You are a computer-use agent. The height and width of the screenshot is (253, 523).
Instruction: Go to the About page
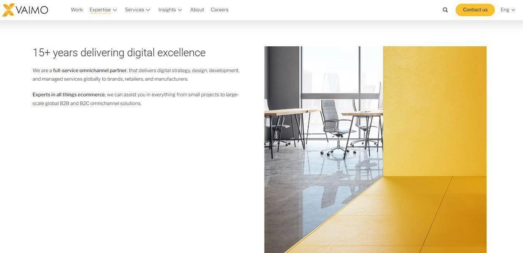197,10
